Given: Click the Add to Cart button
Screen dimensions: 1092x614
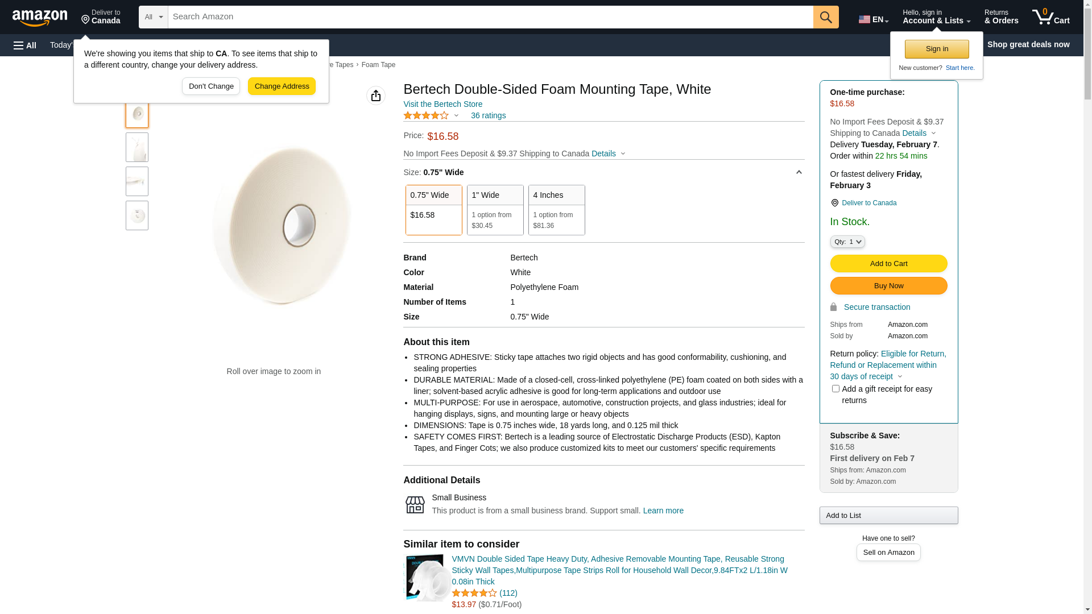Looking at the screenshot, I should (x=888, y=263).
